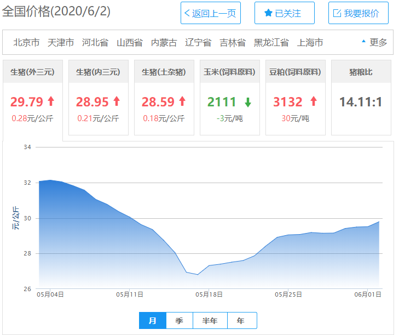The image size is (399, 335).
Task: Click the 05月11日 axis label
Action: pyautogui.click(x=130, y=295)
